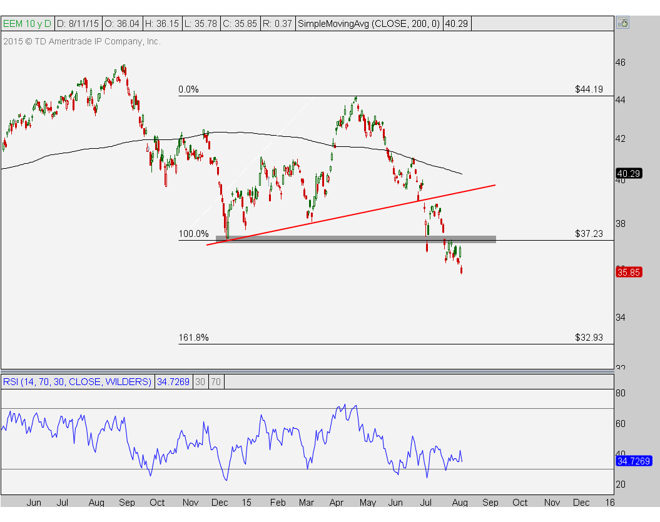This screenshot has width=660, height=522.
Task: Click the Apr label on the time axis
Action: tap(337, 502)
